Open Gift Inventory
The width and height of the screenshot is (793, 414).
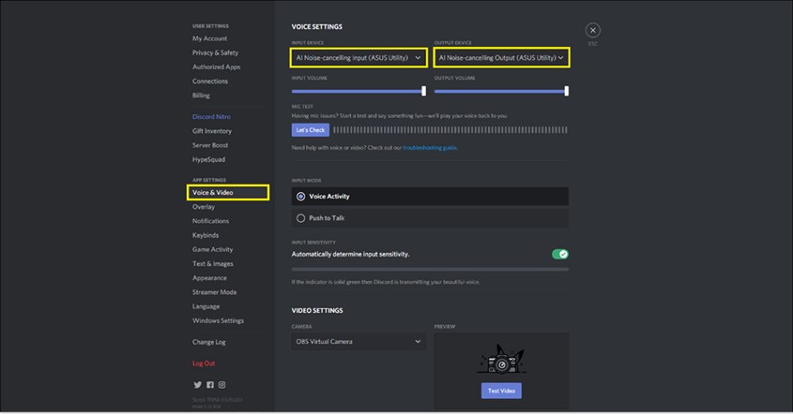212,131
